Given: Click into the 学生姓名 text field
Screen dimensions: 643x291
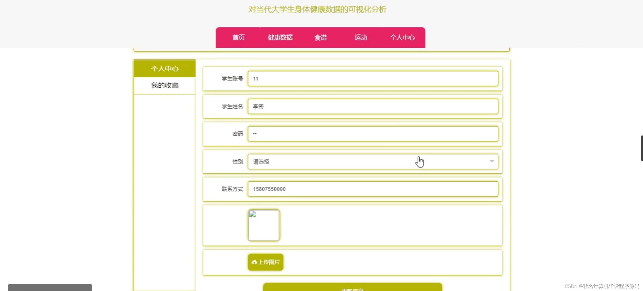Looking at the screenshot, I should pos(373,106).
